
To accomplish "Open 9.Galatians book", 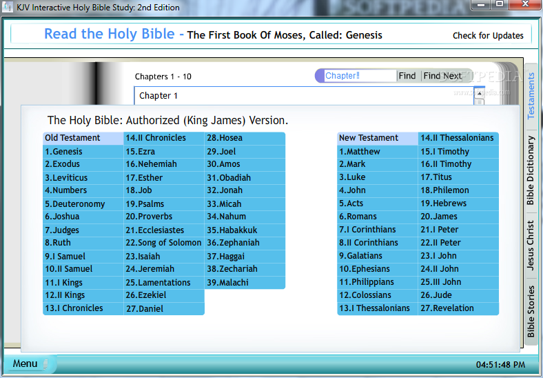I will (x=378, y=257).
